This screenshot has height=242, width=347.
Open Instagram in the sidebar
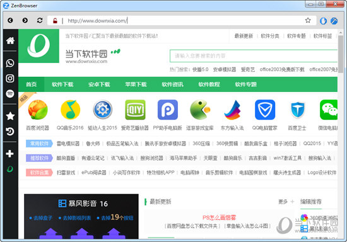10,78
